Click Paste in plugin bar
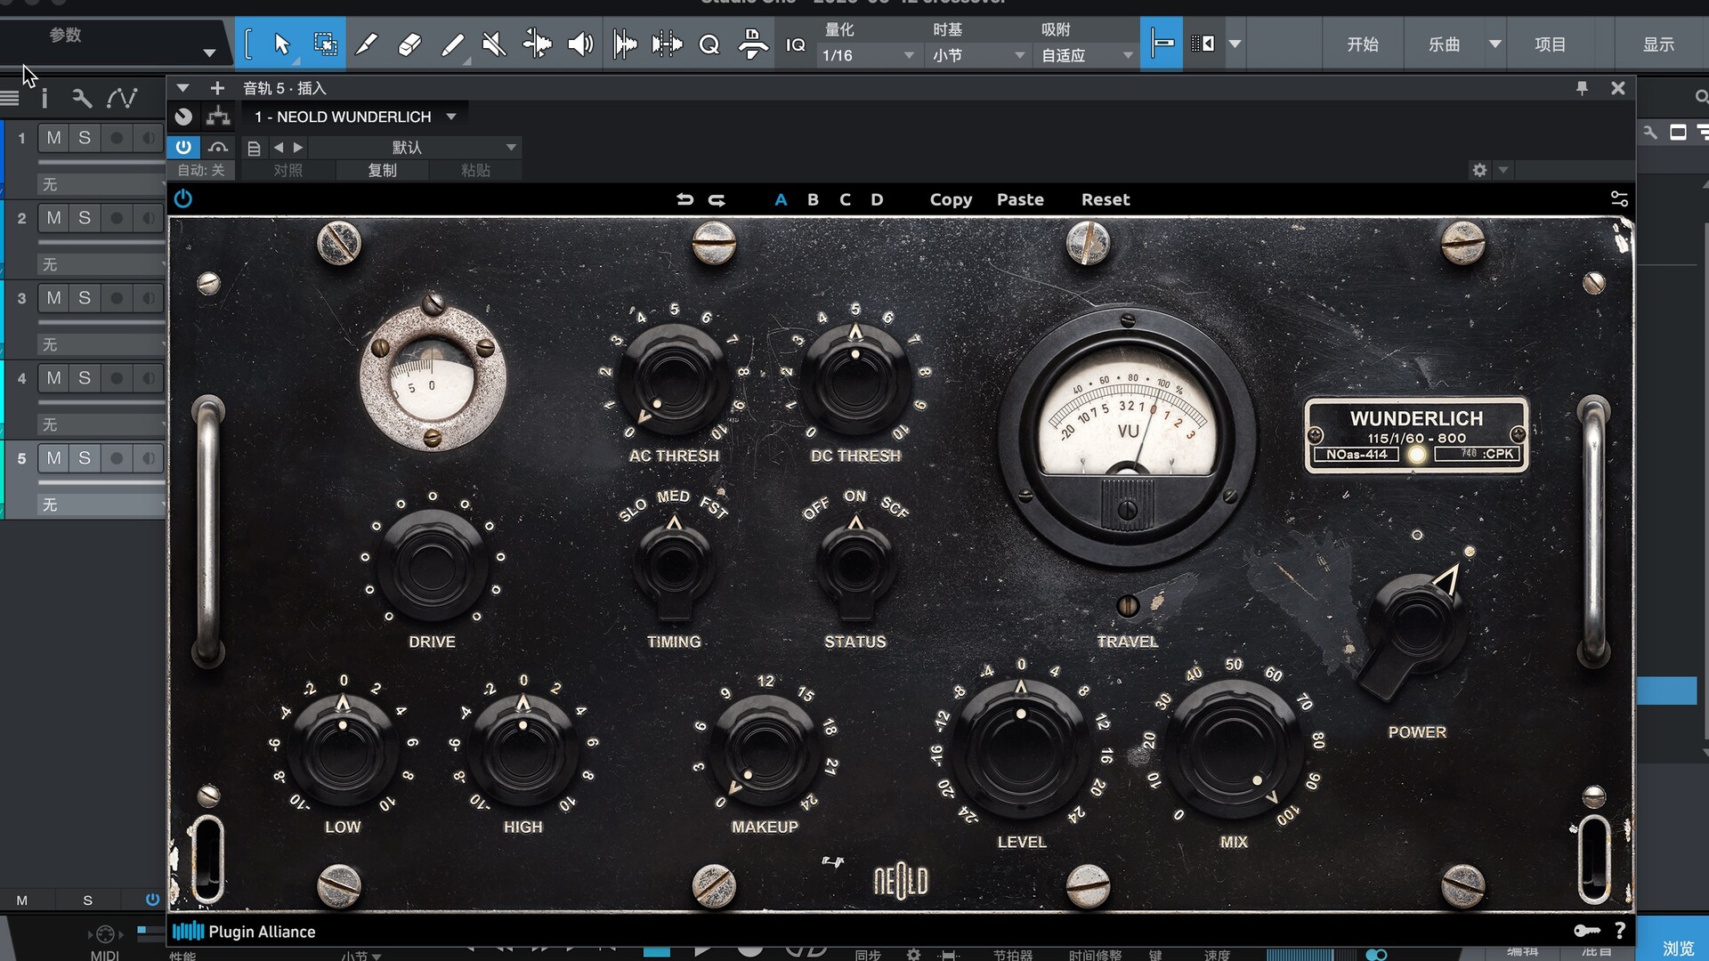The height and width of the screenshot is (961, 1709). 1020,199
